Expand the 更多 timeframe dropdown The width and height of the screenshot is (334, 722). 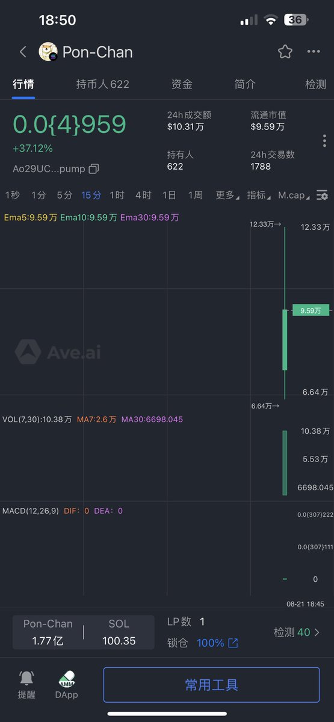point(227,195)
